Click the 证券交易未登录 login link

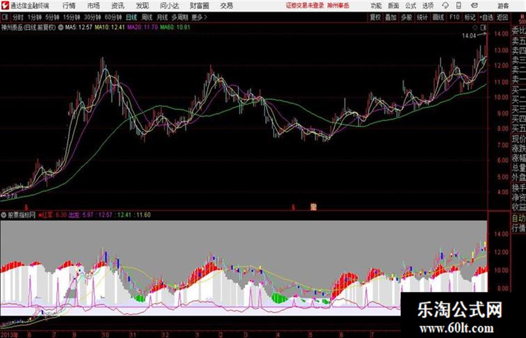[x=304, y=6]
